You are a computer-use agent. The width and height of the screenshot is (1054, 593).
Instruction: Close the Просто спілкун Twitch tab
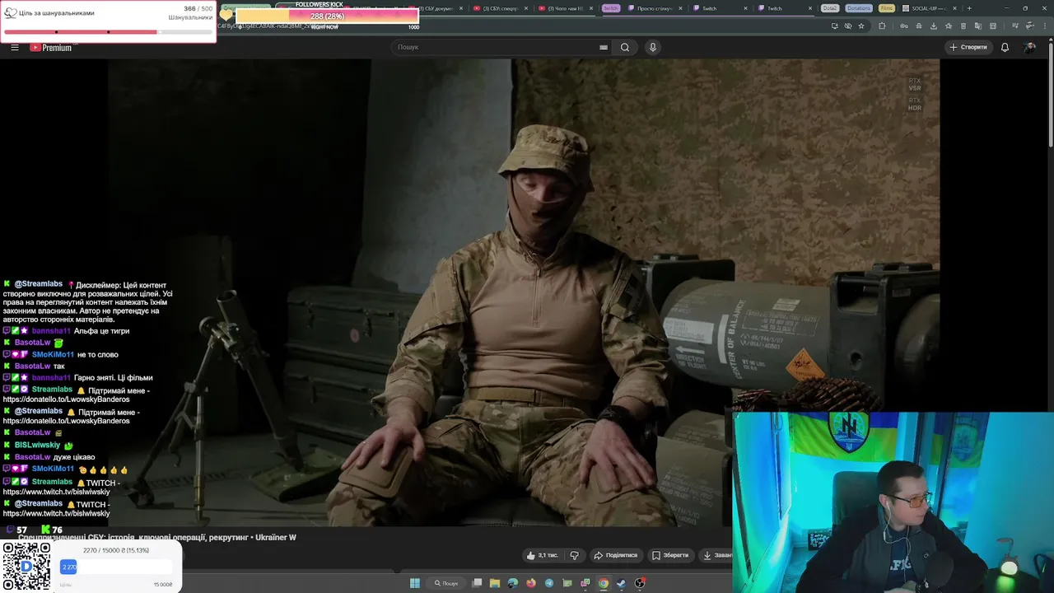pyautogui.click(x=680, y=8)
